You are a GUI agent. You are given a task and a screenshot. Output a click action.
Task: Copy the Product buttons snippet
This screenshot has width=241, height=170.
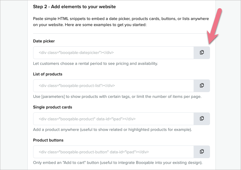(202, 152)
